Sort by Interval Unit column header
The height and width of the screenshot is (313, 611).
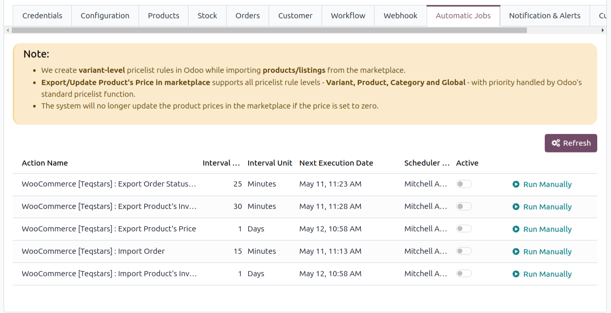(270, 163)
